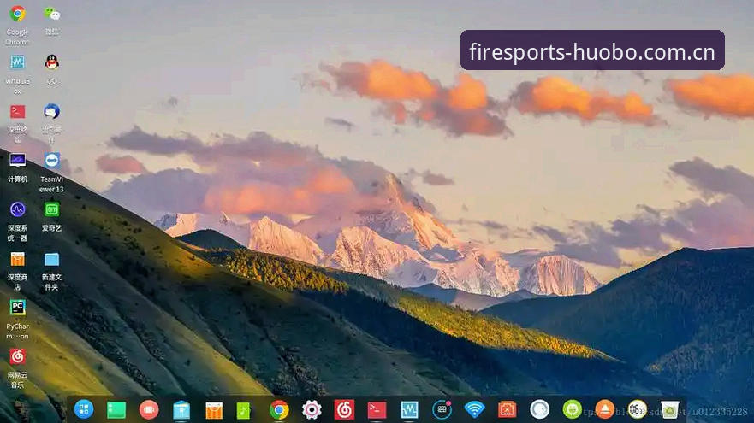The height and width of the screenshot is (423, 754).
Task: Launch Chrome from the dock
Action: tap(279, 409)
